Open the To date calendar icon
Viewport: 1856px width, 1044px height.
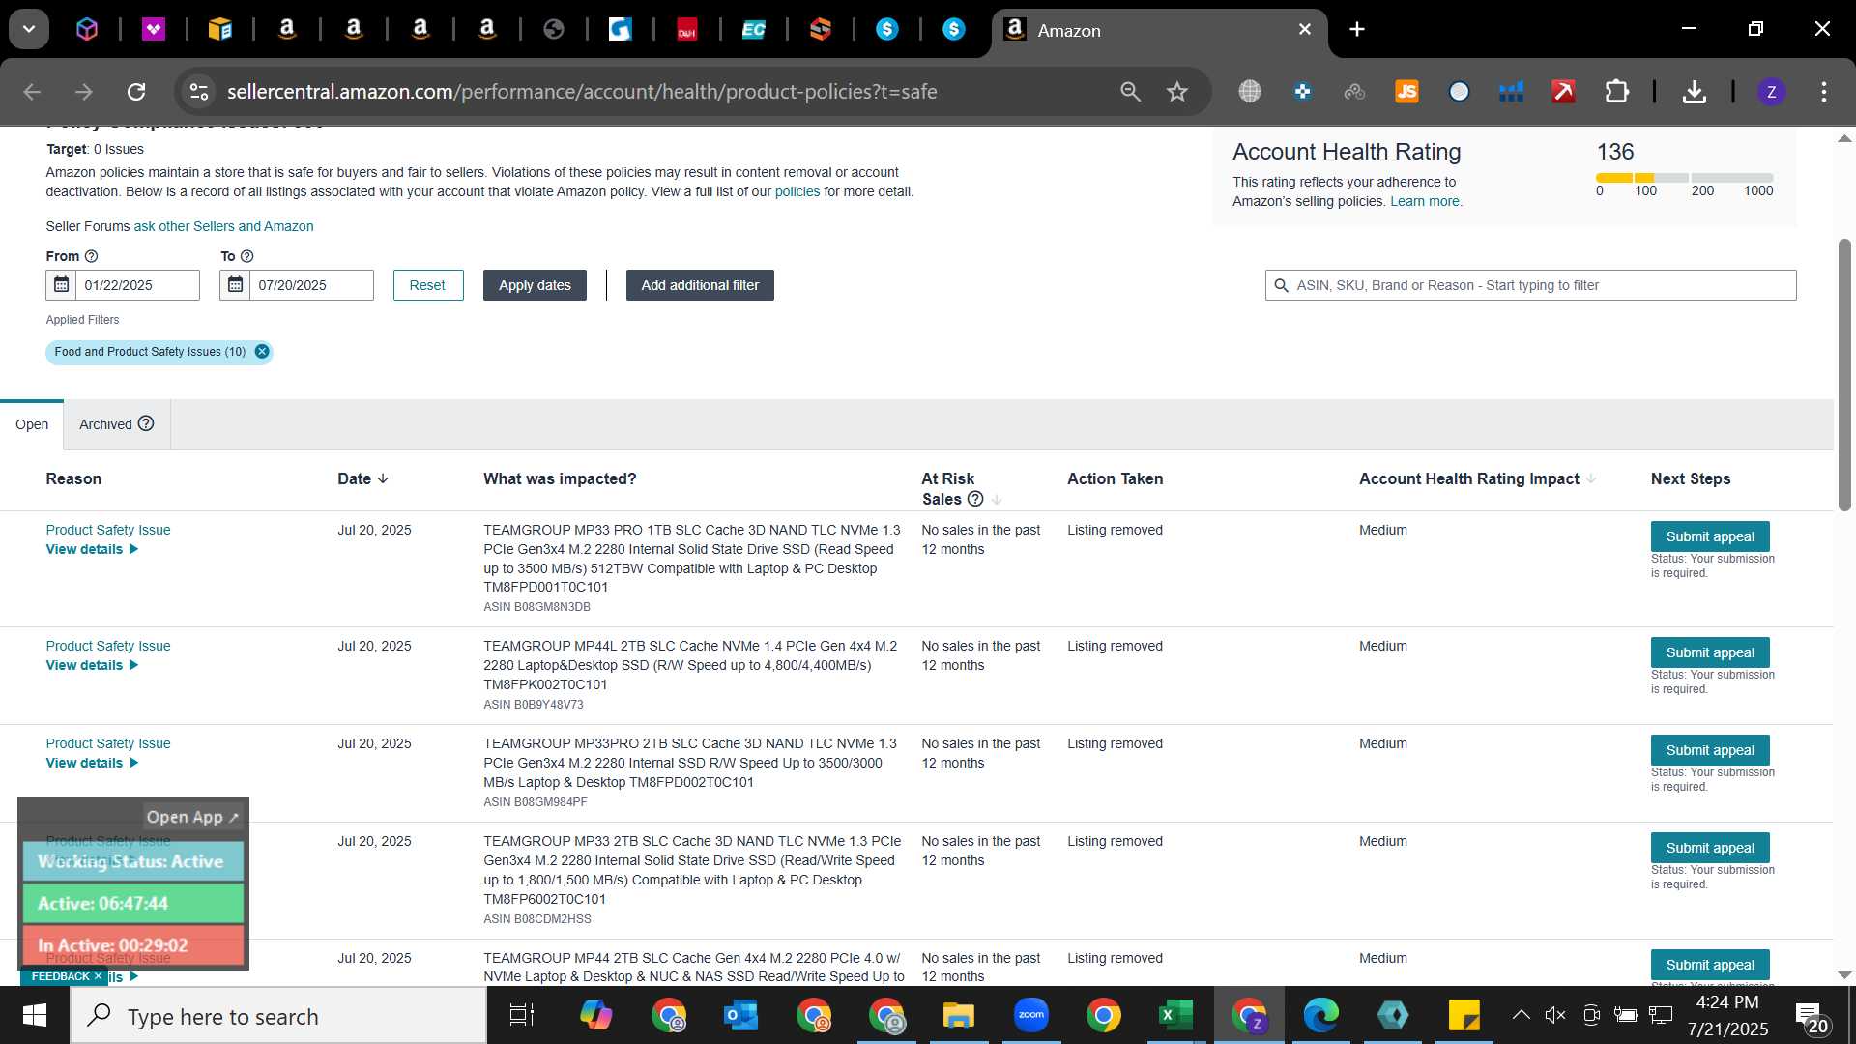[235, 285]
